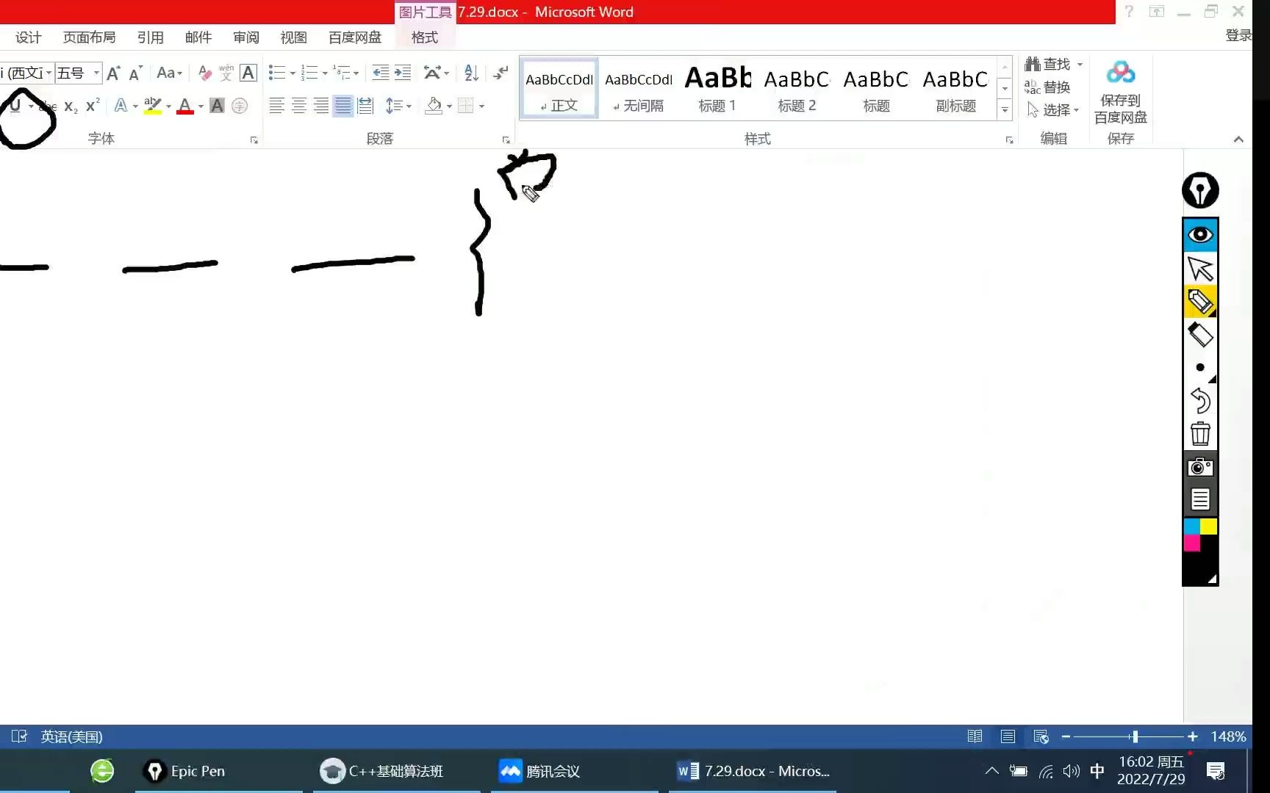The height and width of the screenshot is (793, 1270).
Task: Apply yellow text highlight color
Action: click(x=152, y=106)
